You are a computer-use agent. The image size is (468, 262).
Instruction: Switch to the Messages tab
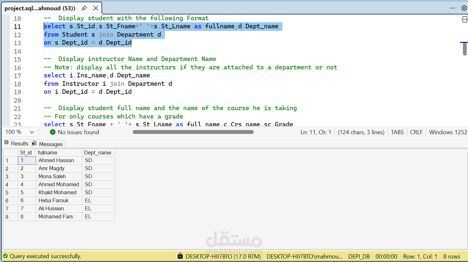51,144
